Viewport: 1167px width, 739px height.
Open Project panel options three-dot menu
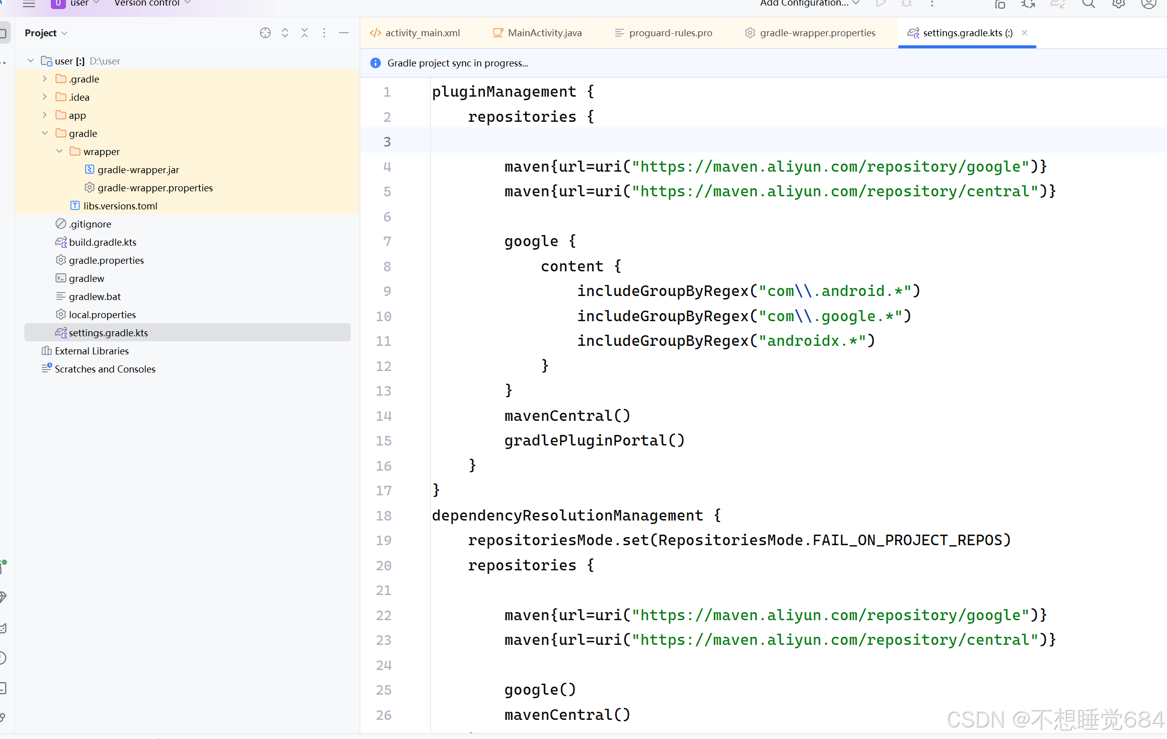tap(324, 33)
